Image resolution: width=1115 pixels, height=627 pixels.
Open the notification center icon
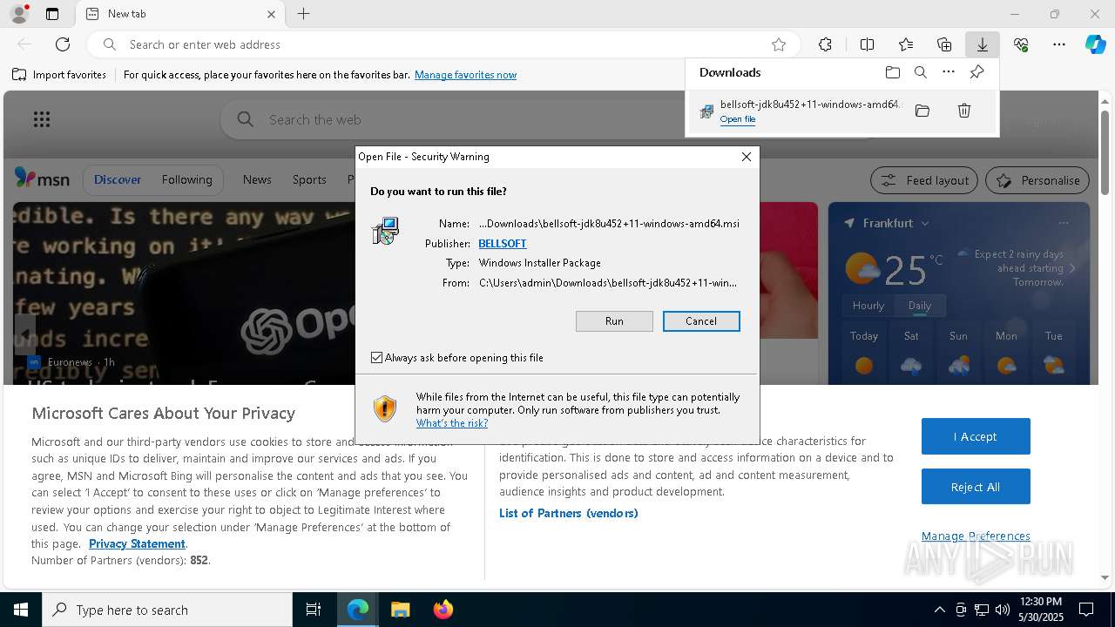coord(1086,610)
